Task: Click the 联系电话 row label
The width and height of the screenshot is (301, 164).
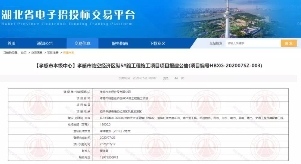Action: (85, 157)
